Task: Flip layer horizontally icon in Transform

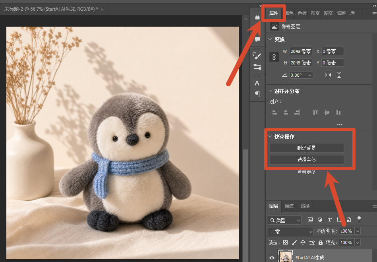Action: tap(328, 75)
